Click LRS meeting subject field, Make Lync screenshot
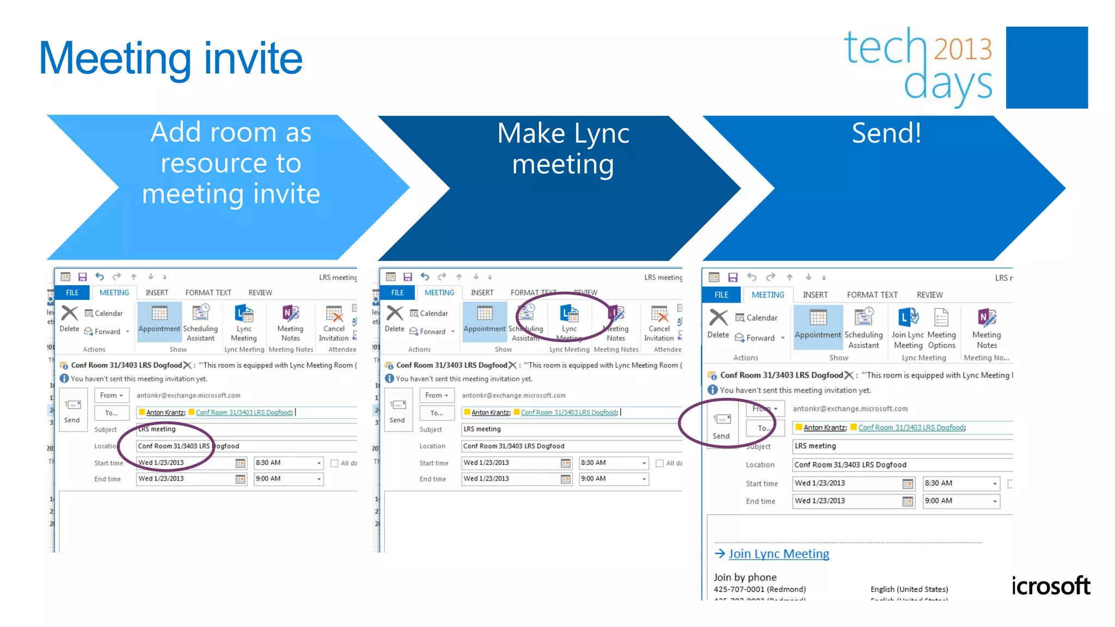1115x627 pixels. coord(572,429)
